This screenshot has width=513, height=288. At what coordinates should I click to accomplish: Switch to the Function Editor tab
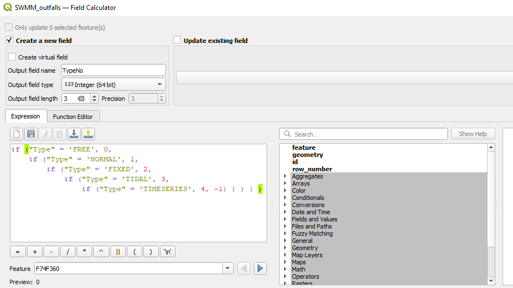click(73, 116)
